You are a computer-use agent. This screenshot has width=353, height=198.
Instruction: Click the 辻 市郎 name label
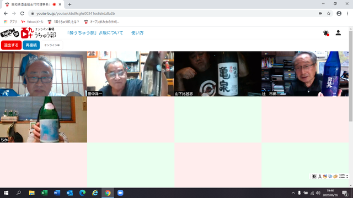tap(269, 94)
